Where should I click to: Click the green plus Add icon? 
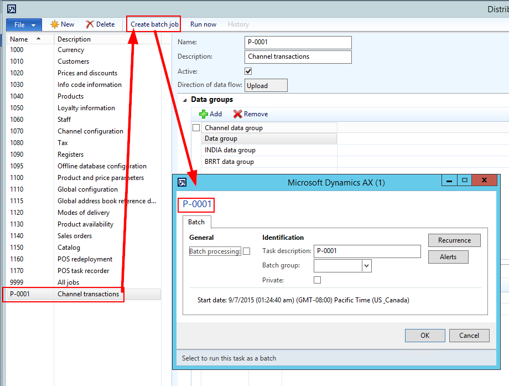point(204,114)
